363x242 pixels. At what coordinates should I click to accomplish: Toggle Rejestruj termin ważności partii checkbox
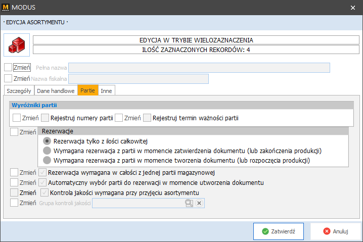point(147,118)
